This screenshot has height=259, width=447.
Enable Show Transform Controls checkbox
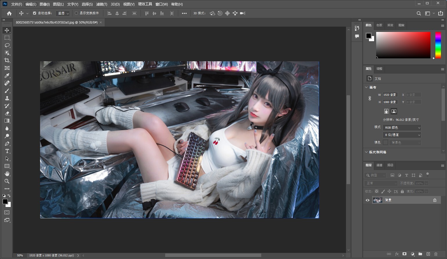pos(76,13)
